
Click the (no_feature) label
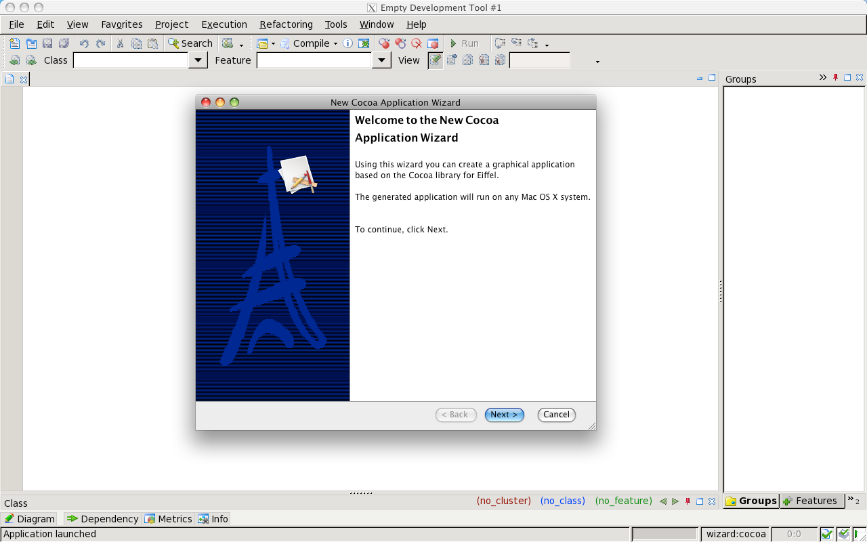[624, 501]
